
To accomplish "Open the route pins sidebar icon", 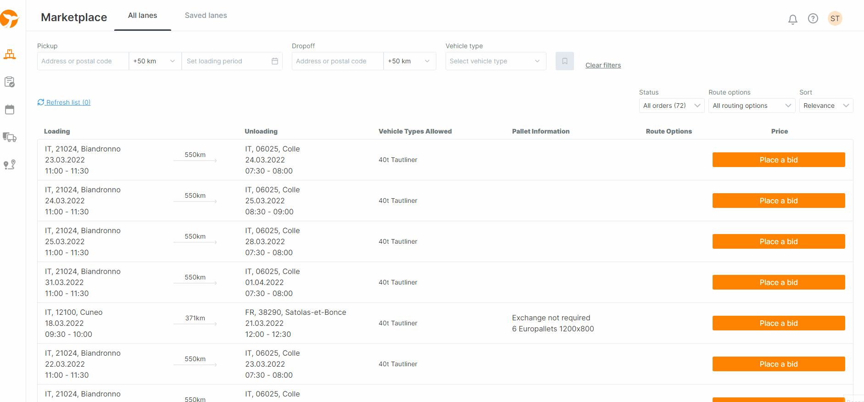I will click(10, 165).
